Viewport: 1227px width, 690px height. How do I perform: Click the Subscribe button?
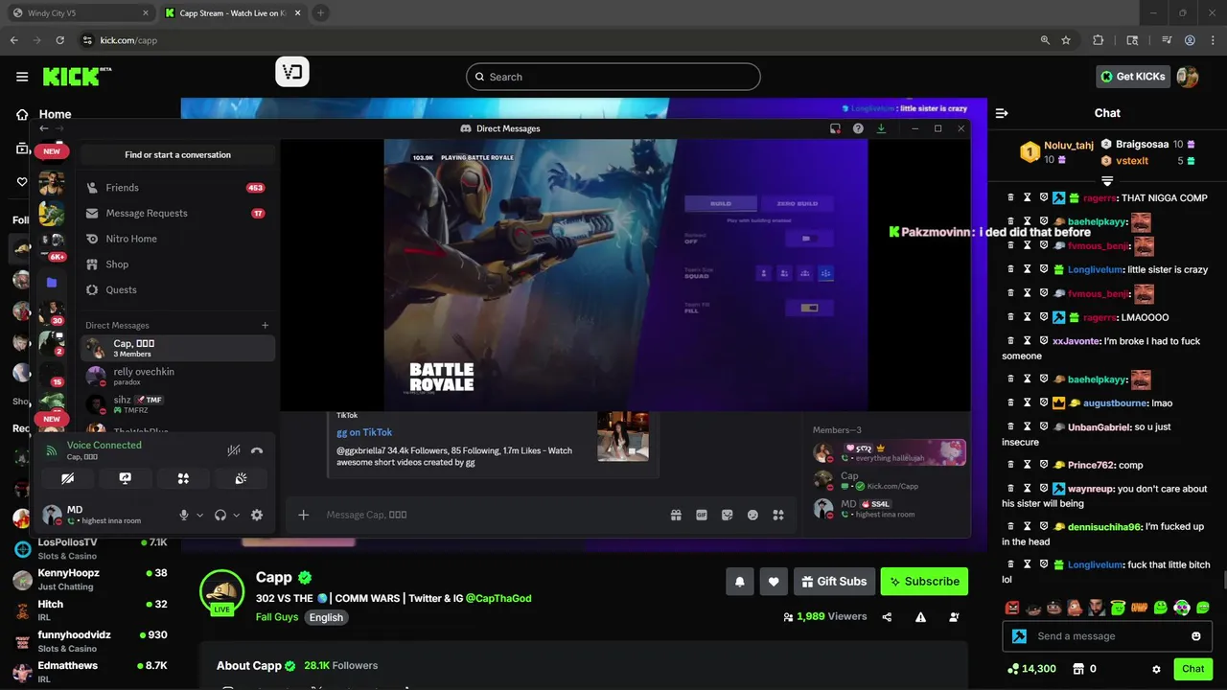click(924, 581)
